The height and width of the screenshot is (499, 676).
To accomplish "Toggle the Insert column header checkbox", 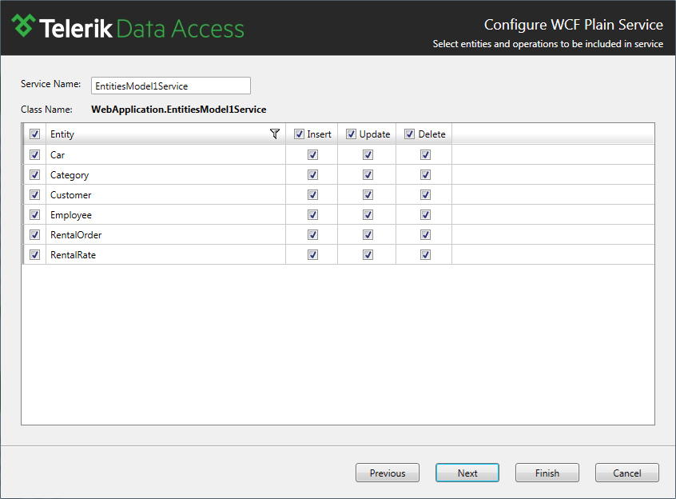I will click(x=299, y=134).
